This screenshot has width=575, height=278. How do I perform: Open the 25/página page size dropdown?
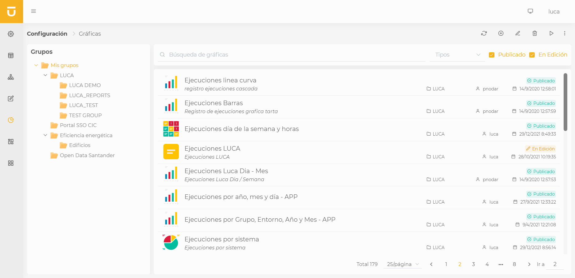pyautogui.click(x=402, y=264)
